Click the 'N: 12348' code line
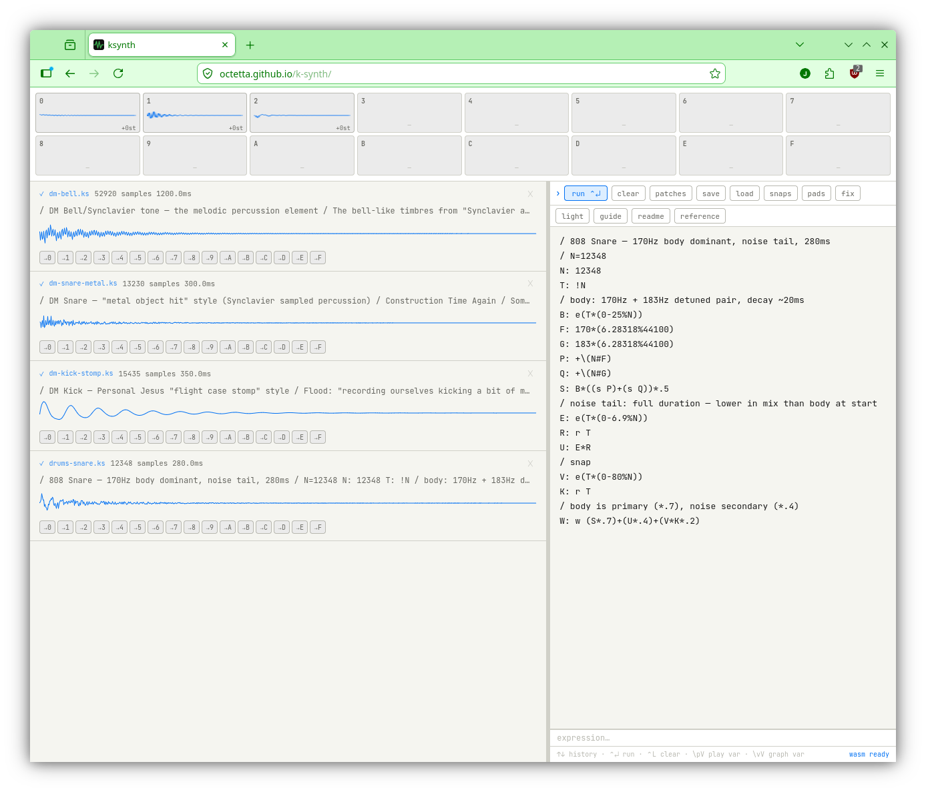The image size is (926, 792). tap(580, 271)
